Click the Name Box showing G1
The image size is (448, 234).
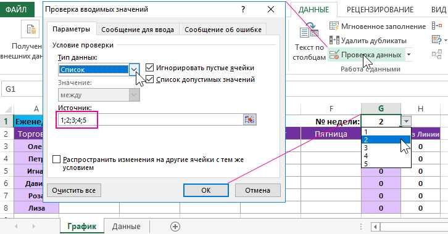[x=22, y=89]
